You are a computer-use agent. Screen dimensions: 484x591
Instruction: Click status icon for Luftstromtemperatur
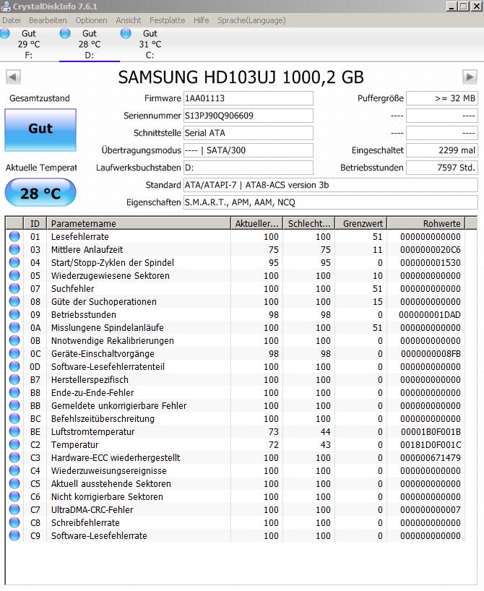(x=14, y=431)
